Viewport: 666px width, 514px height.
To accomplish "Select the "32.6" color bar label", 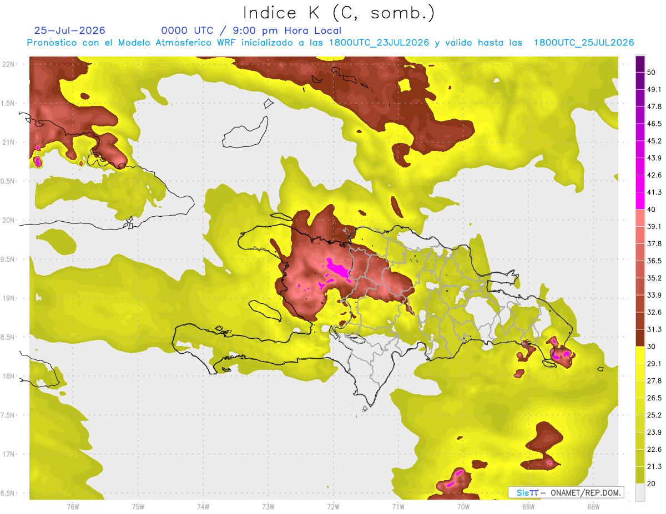I will (x=654, y=312).
